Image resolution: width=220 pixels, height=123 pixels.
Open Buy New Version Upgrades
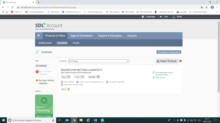click(x=46, y=82)
